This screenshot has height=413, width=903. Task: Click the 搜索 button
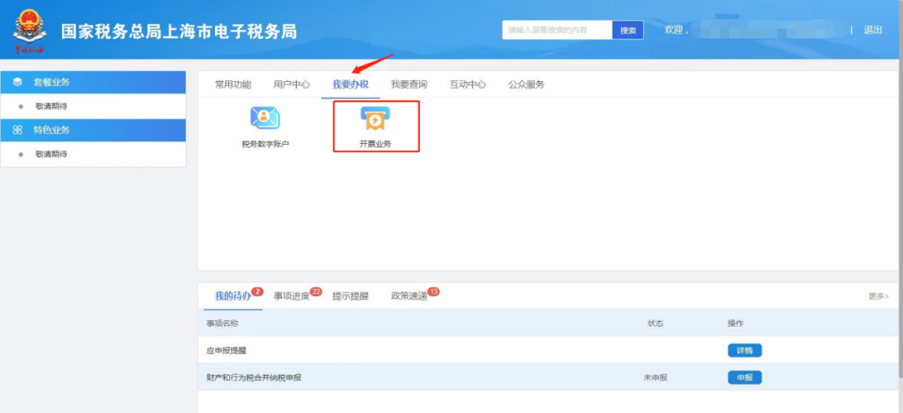628,31
